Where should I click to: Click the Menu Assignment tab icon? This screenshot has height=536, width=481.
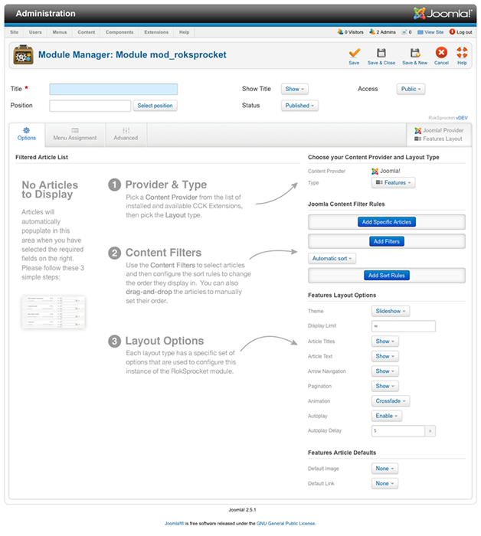[x=75, y=130]
